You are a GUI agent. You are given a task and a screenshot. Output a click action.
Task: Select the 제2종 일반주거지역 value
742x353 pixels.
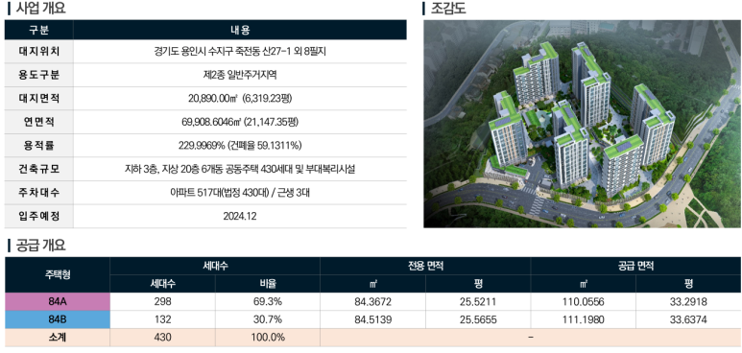click(240, 75)
